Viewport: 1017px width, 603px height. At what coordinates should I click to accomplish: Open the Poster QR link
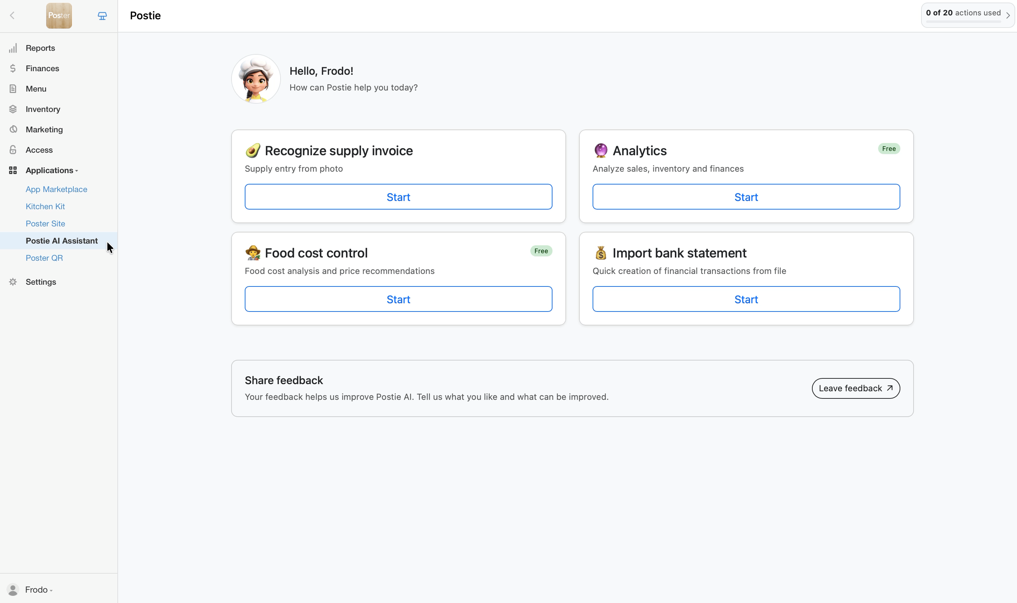click(44, 258)
